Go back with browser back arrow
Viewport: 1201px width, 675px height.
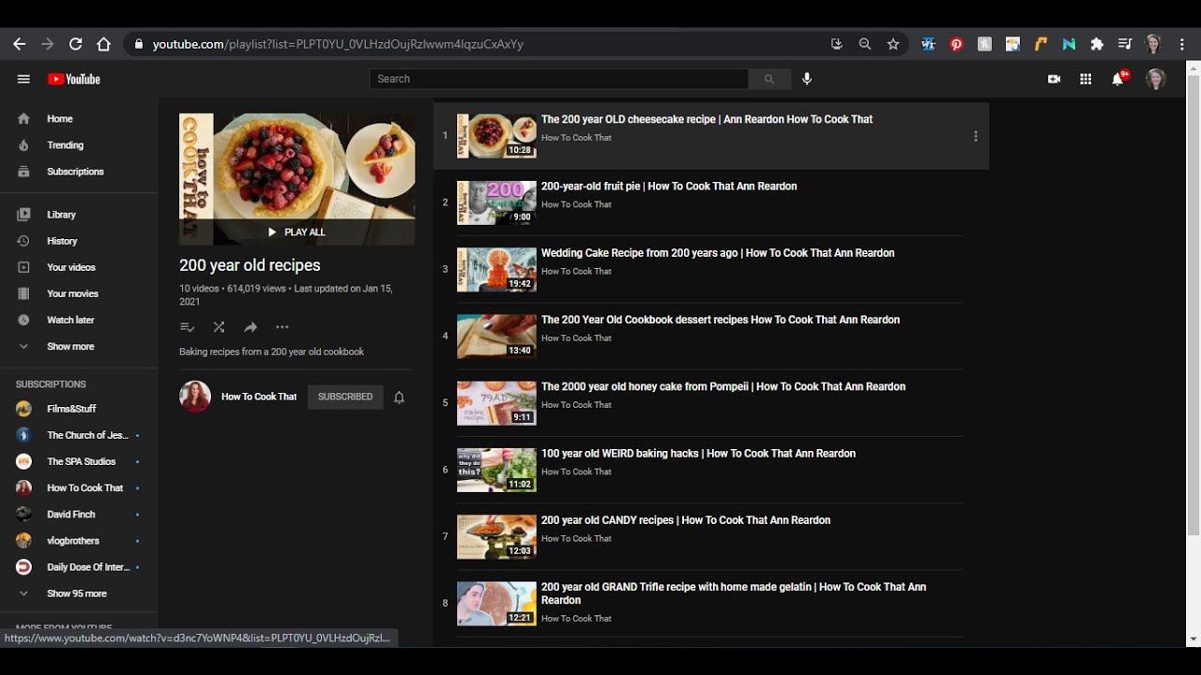tap(19, 44)
